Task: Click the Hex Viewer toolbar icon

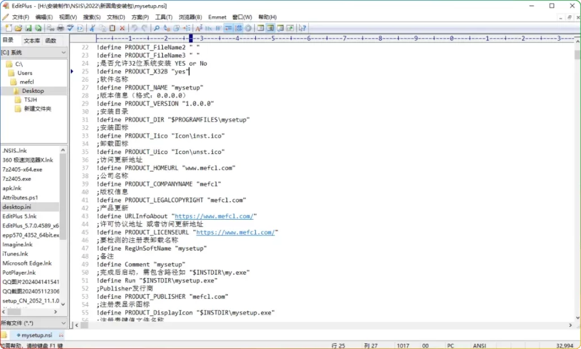Action: pyautogui.click(x=209, y=28)
